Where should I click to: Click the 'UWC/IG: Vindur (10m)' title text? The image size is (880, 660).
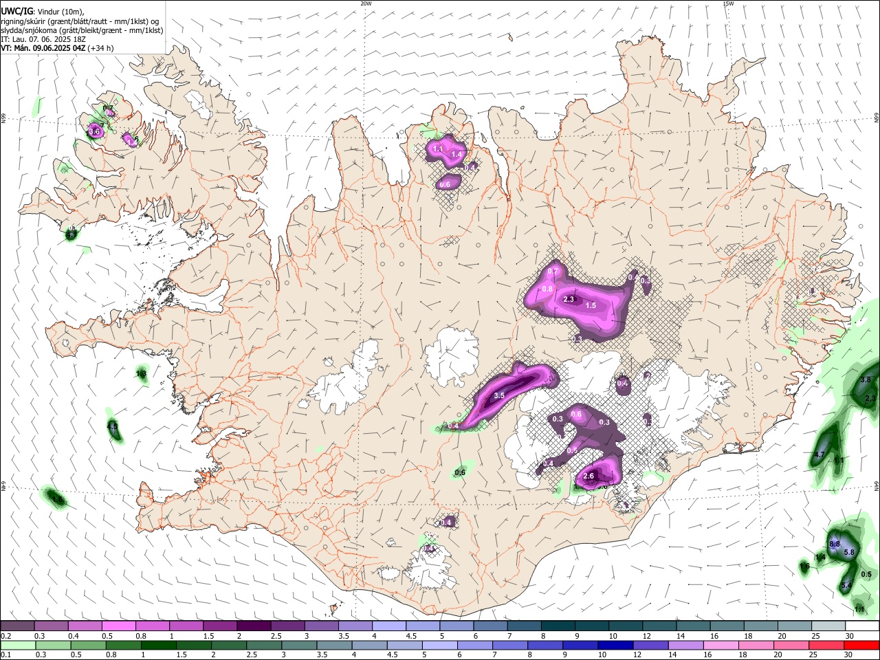(43, 11)
